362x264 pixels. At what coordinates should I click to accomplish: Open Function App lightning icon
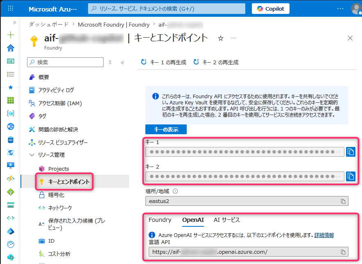(x=11, y=178)
